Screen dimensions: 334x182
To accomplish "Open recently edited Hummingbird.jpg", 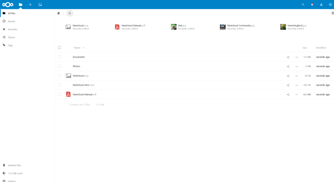I will pos(293,27).
